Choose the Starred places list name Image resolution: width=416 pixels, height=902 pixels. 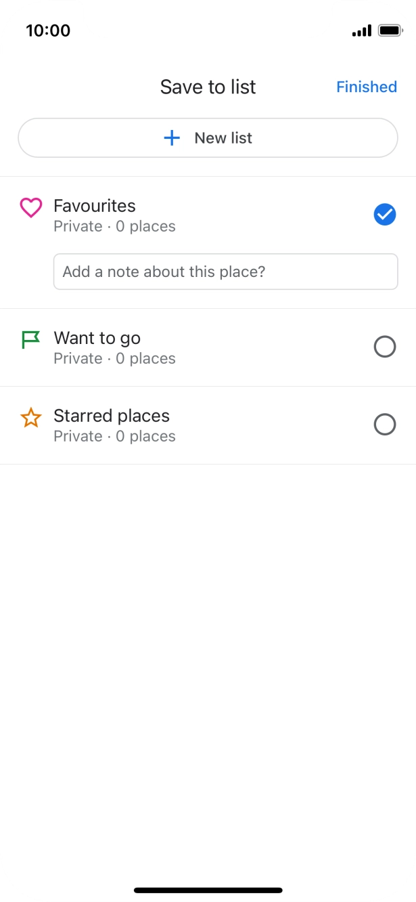point(112,416)
